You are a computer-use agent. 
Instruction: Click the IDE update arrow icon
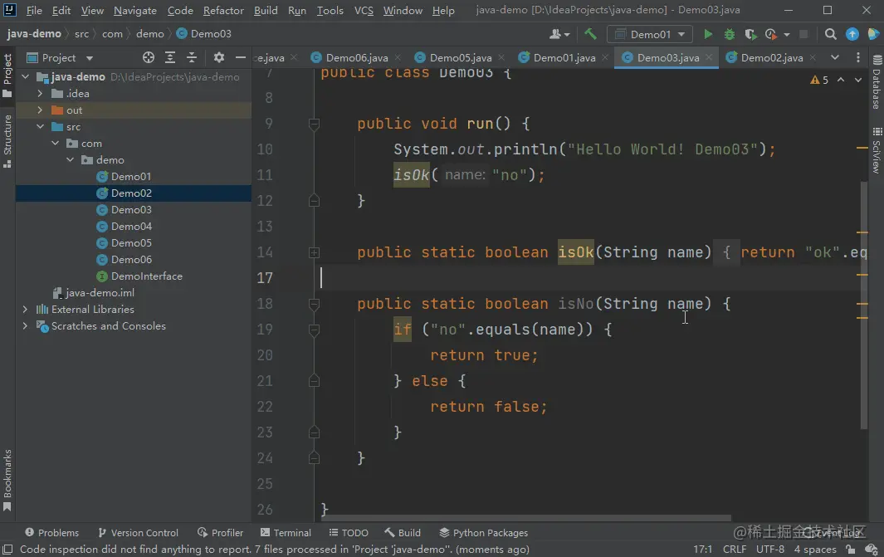852,34
